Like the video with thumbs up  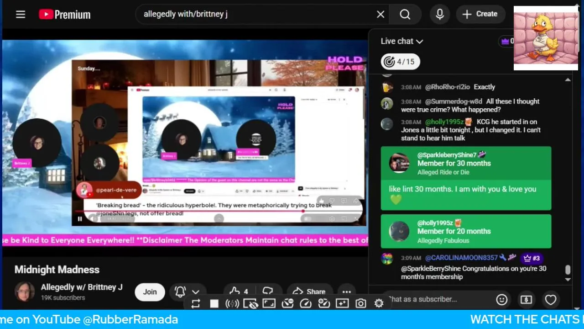click(x=240, y=292)
